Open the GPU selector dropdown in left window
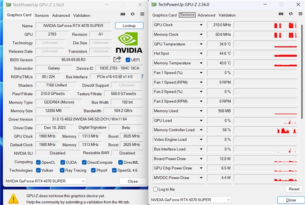The width and height of the screenshot is (305, 205). [46, 181]
